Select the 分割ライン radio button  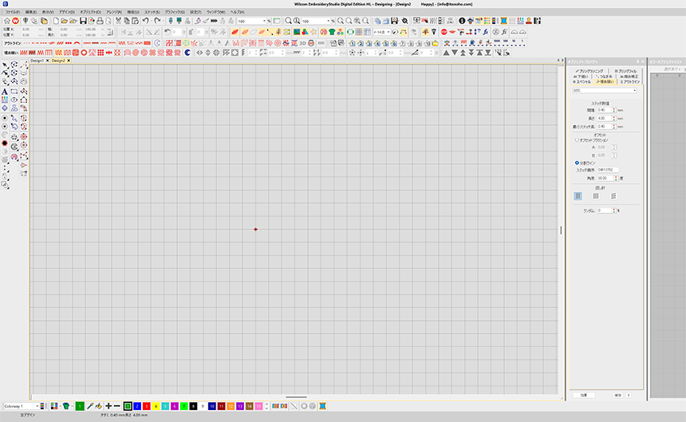(x=577, y=162)
